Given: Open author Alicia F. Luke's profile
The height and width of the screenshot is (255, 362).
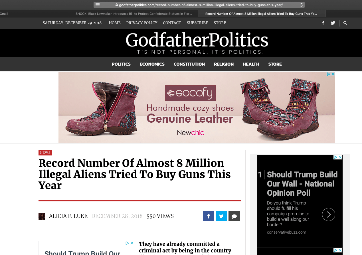Looking at the screenshot, I should [68, 216].
